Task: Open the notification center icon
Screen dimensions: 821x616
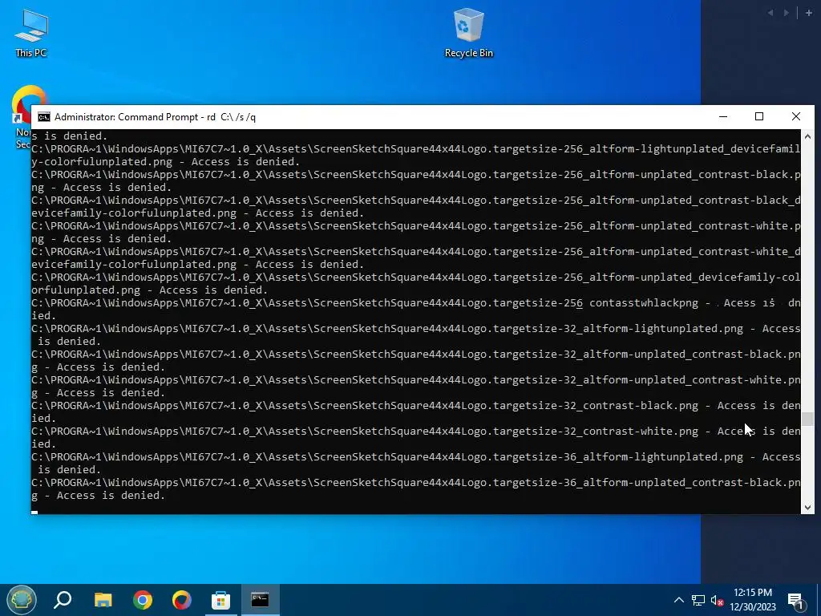Action: pos(795,600)
